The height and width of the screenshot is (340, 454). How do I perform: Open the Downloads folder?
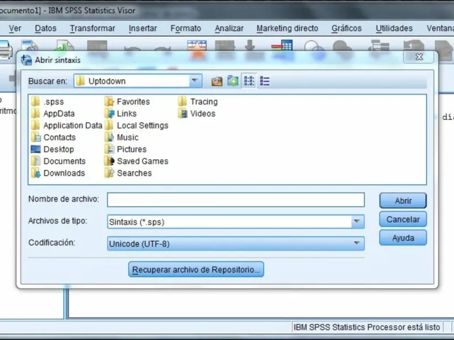58,173
